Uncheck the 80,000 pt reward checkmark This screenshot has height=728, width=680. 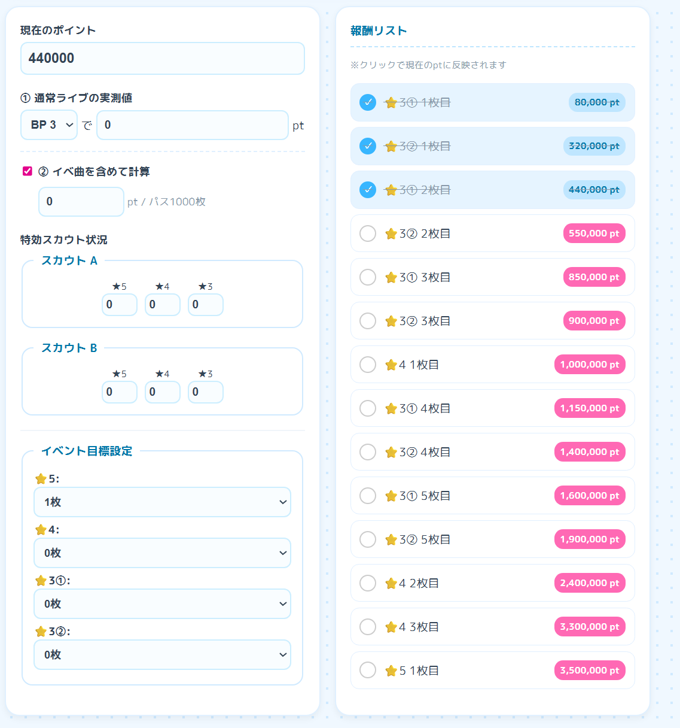click(x=368, y=102)
